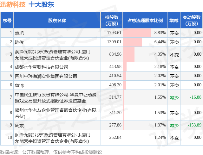Click 不变 in the 袁旭 row

coord(174,33)
